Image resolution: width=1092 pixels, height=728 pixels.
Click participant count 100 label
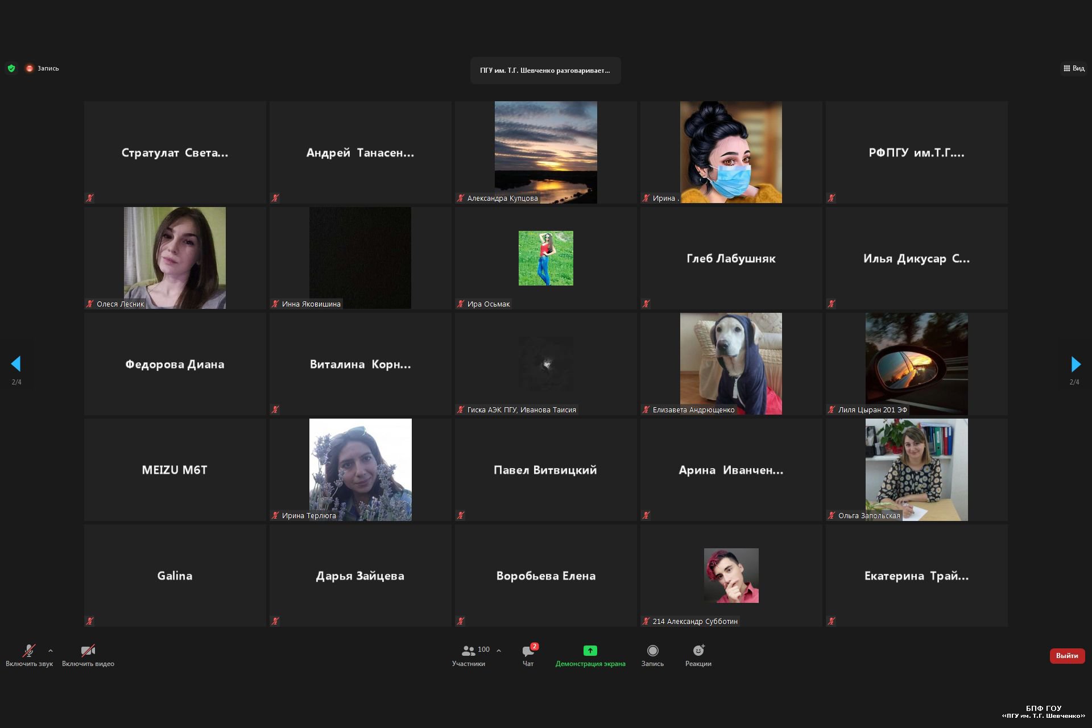(483, 650)
